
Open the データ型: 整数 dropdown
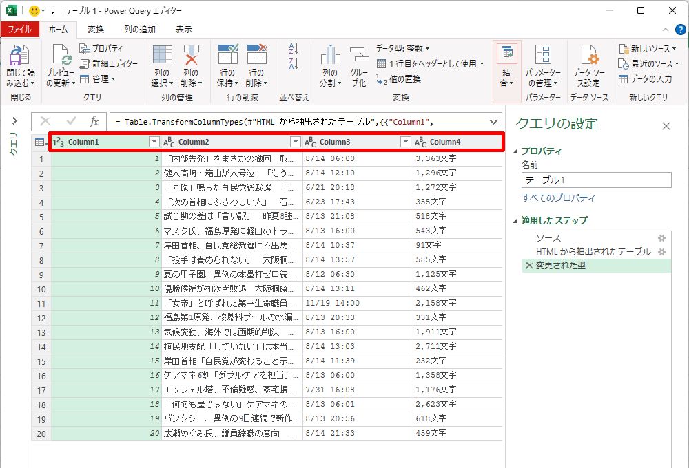click(402, 49)
